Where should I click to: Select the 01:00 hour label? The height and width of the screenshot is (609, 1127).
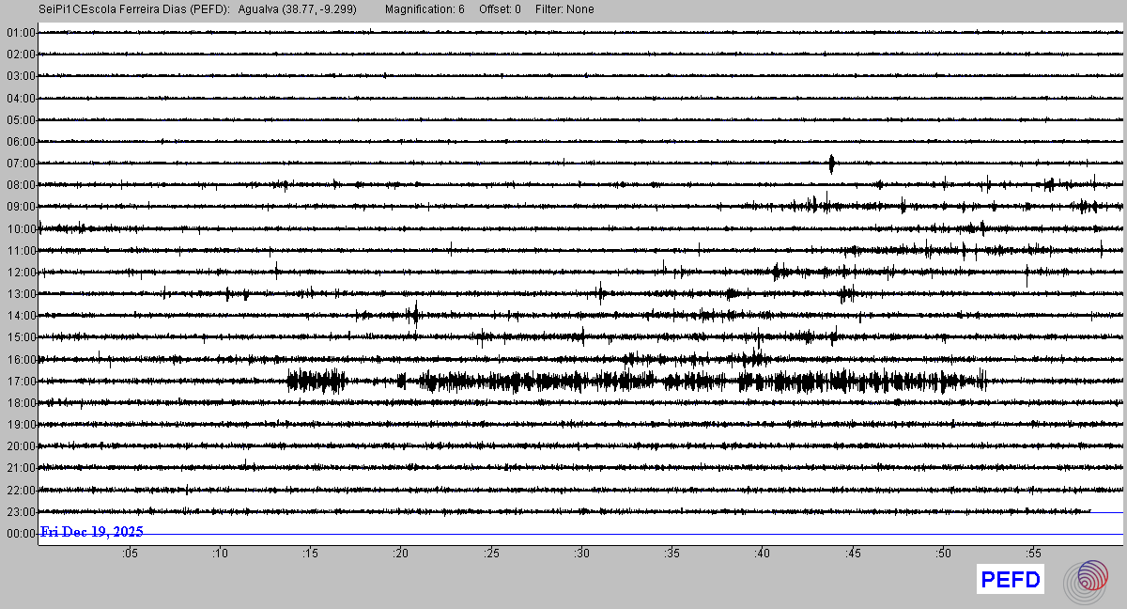(x=21, y=33)
